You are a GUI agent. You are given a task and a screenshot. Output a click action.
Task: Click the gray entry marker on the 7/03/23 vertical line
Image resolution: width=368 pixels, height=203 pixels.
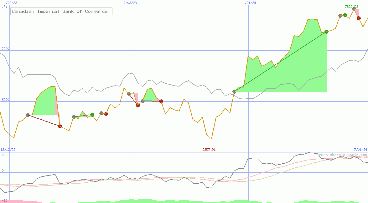coord(129,94)
